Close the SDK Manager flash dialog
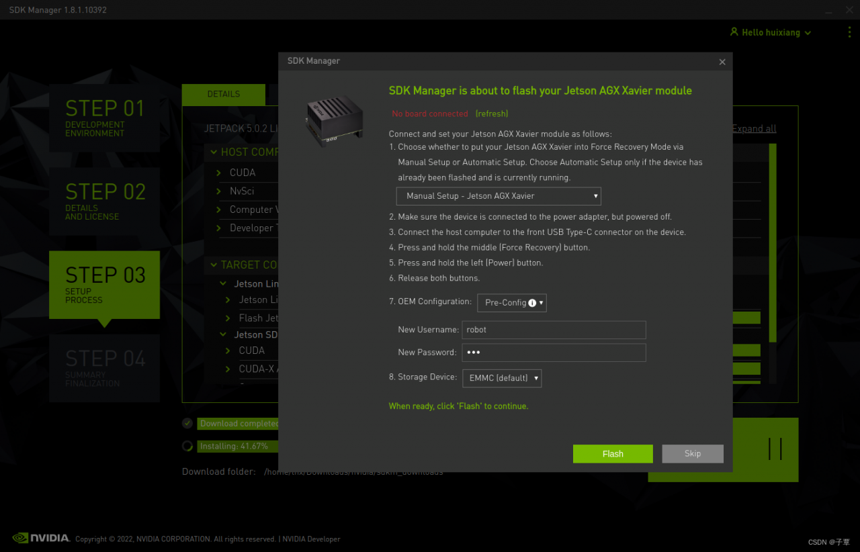The image size is (860, 552). [722, 62]
